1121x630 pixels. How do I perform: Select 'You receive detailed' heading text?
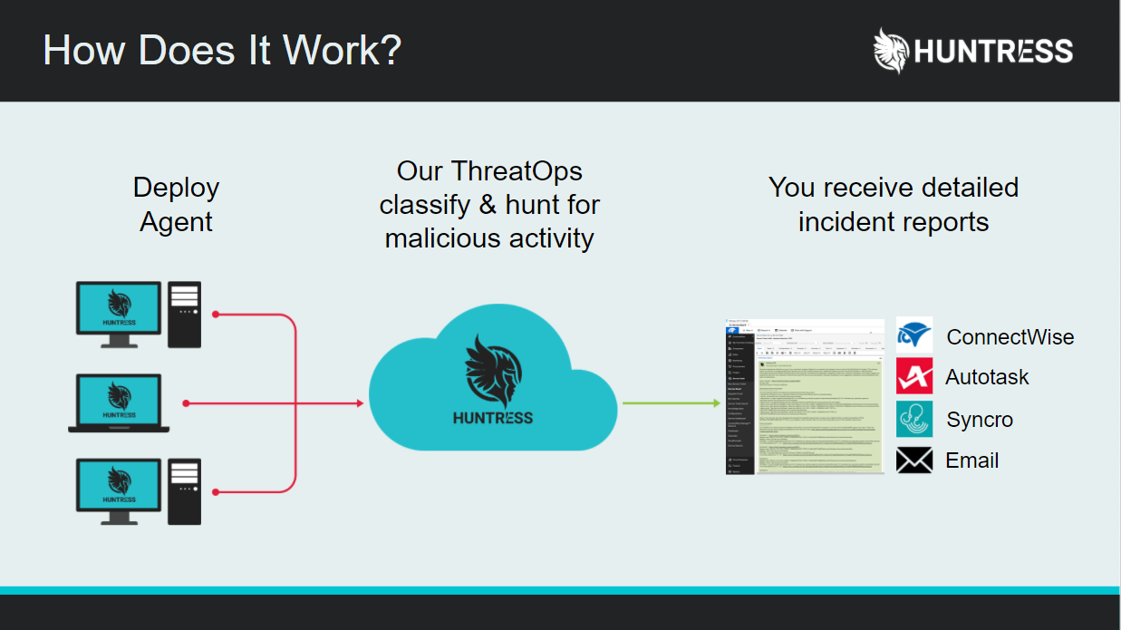[894, 188]
